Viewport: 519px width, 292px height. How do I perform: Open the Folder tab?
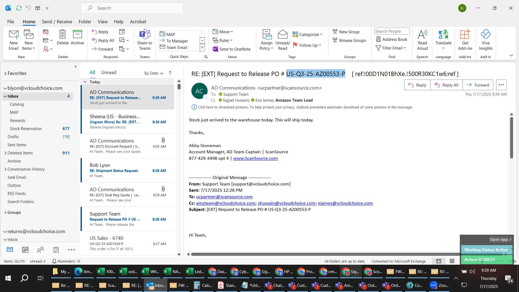click(x=85, y=22)
